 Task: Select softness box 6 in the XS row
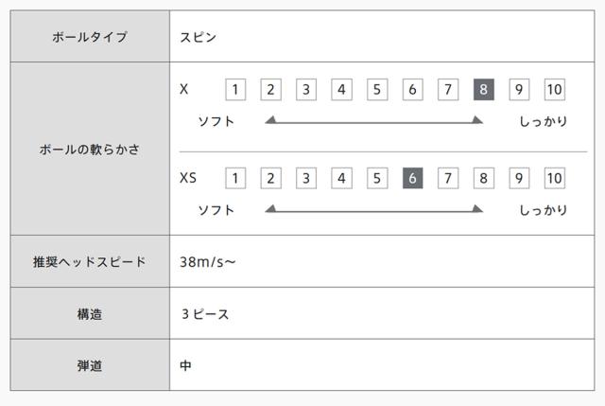click(x=412, y=178)
